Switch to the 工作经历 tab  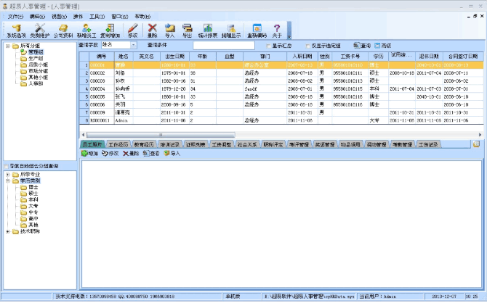[x=118, y=144]
